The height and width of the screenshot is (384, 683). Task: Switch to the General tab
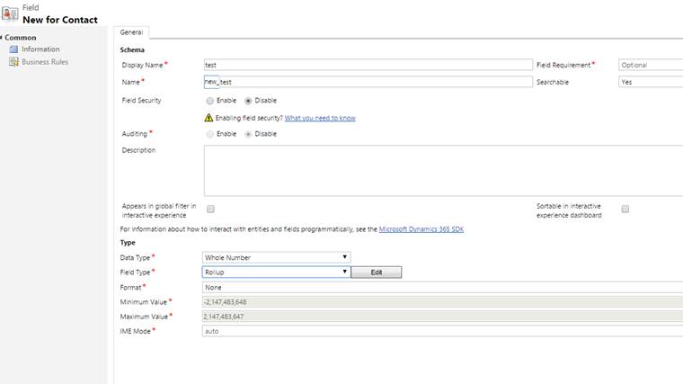click(131, 32)
